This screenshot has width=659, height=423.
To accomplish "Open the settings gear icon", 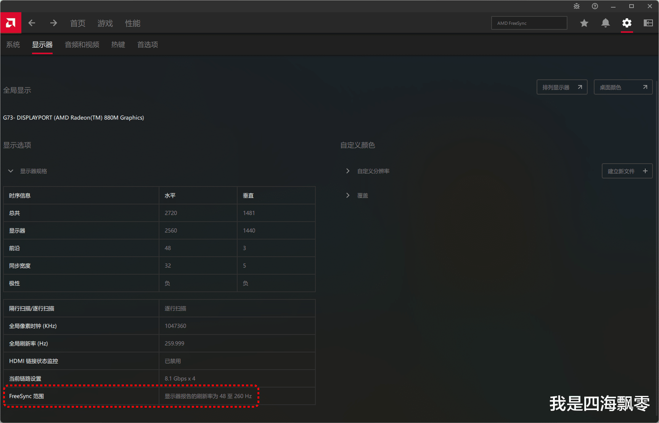I will [x=627, y=23].
